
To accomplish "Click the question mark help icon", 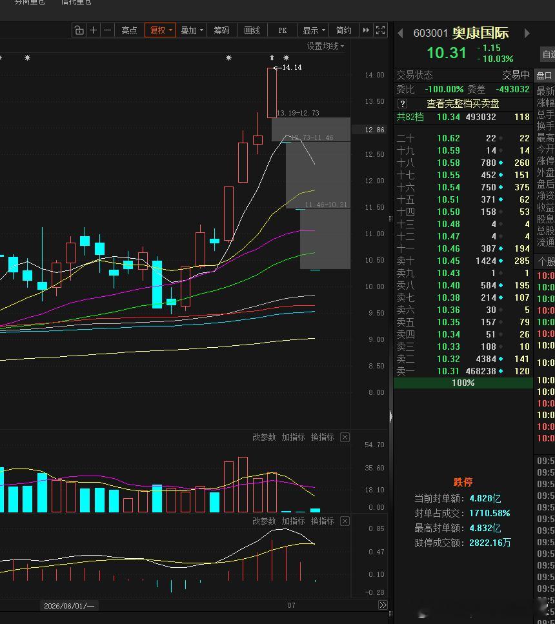I will (402, 104).
